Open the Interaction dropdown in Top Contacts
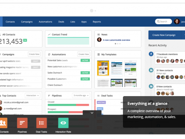Viewport: 185px width, 139px height. point(32,95)
